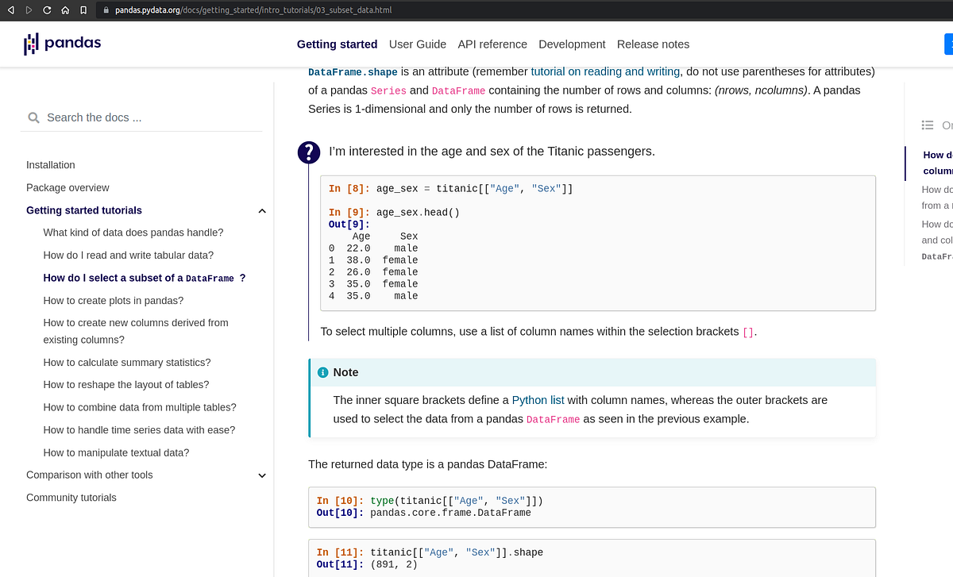Click the browser home icon
The image size is (953, 577).
(x=67, y=10)
